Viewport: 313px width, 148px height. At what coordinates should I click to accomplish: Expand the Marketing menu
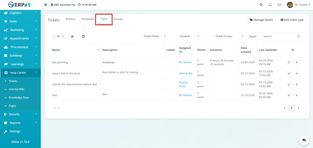[20, 30]
